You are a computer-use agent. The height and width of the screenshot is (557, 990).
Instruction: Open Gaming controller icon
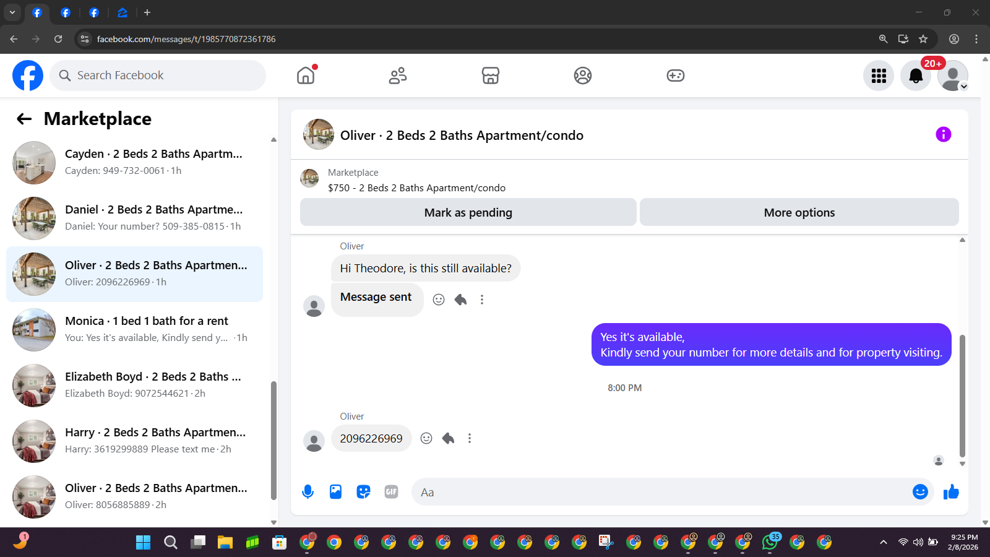(675, 76)
